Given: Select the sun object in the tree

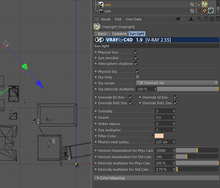Looking at the screenshot, I should coord(107,5).
